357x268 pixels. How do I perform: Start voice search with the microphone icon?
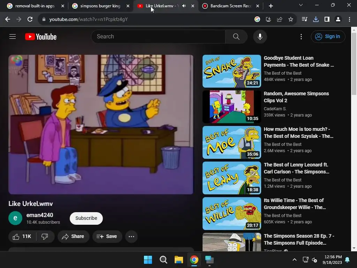[x=260, y=36]
